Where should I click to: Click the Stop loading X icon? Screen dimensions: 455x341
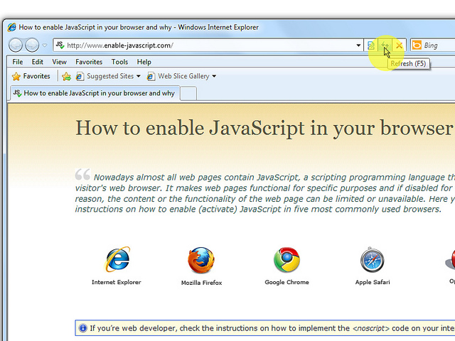(399, 45)
